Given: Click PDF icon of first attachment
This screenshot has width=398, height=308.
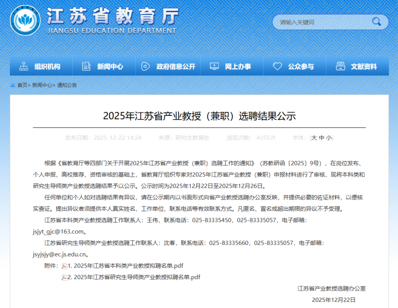Looking at the screenshot, I should [x=64, y=266].
